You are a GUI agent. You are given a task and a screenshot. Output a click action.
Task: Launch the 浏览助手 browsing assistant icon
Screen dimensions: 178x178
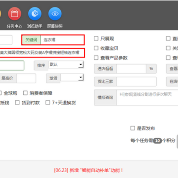(35, 14)
